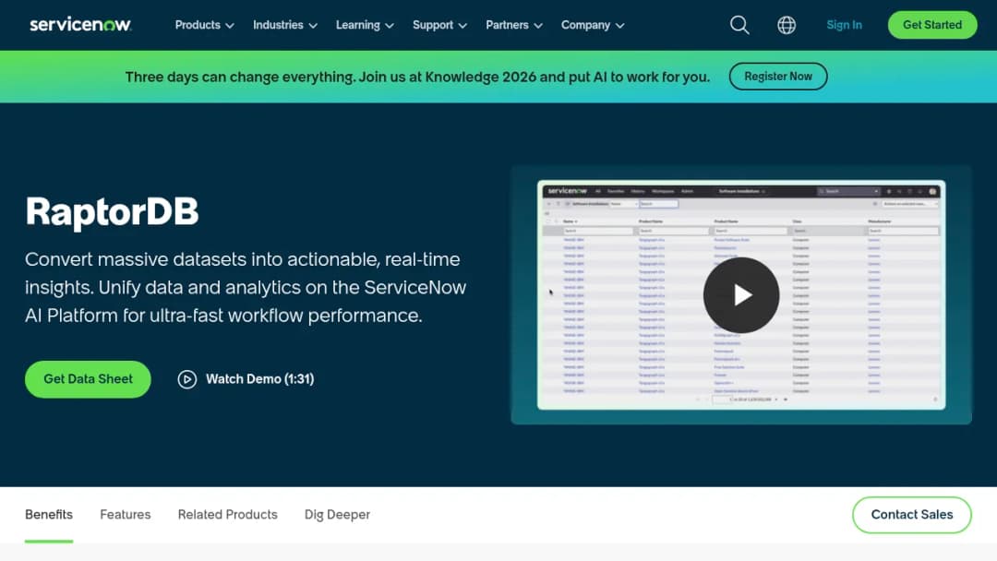997x561 pixels.
Task: Click the Knowledge 2026 banner text
Action: [x=417, y=77]
